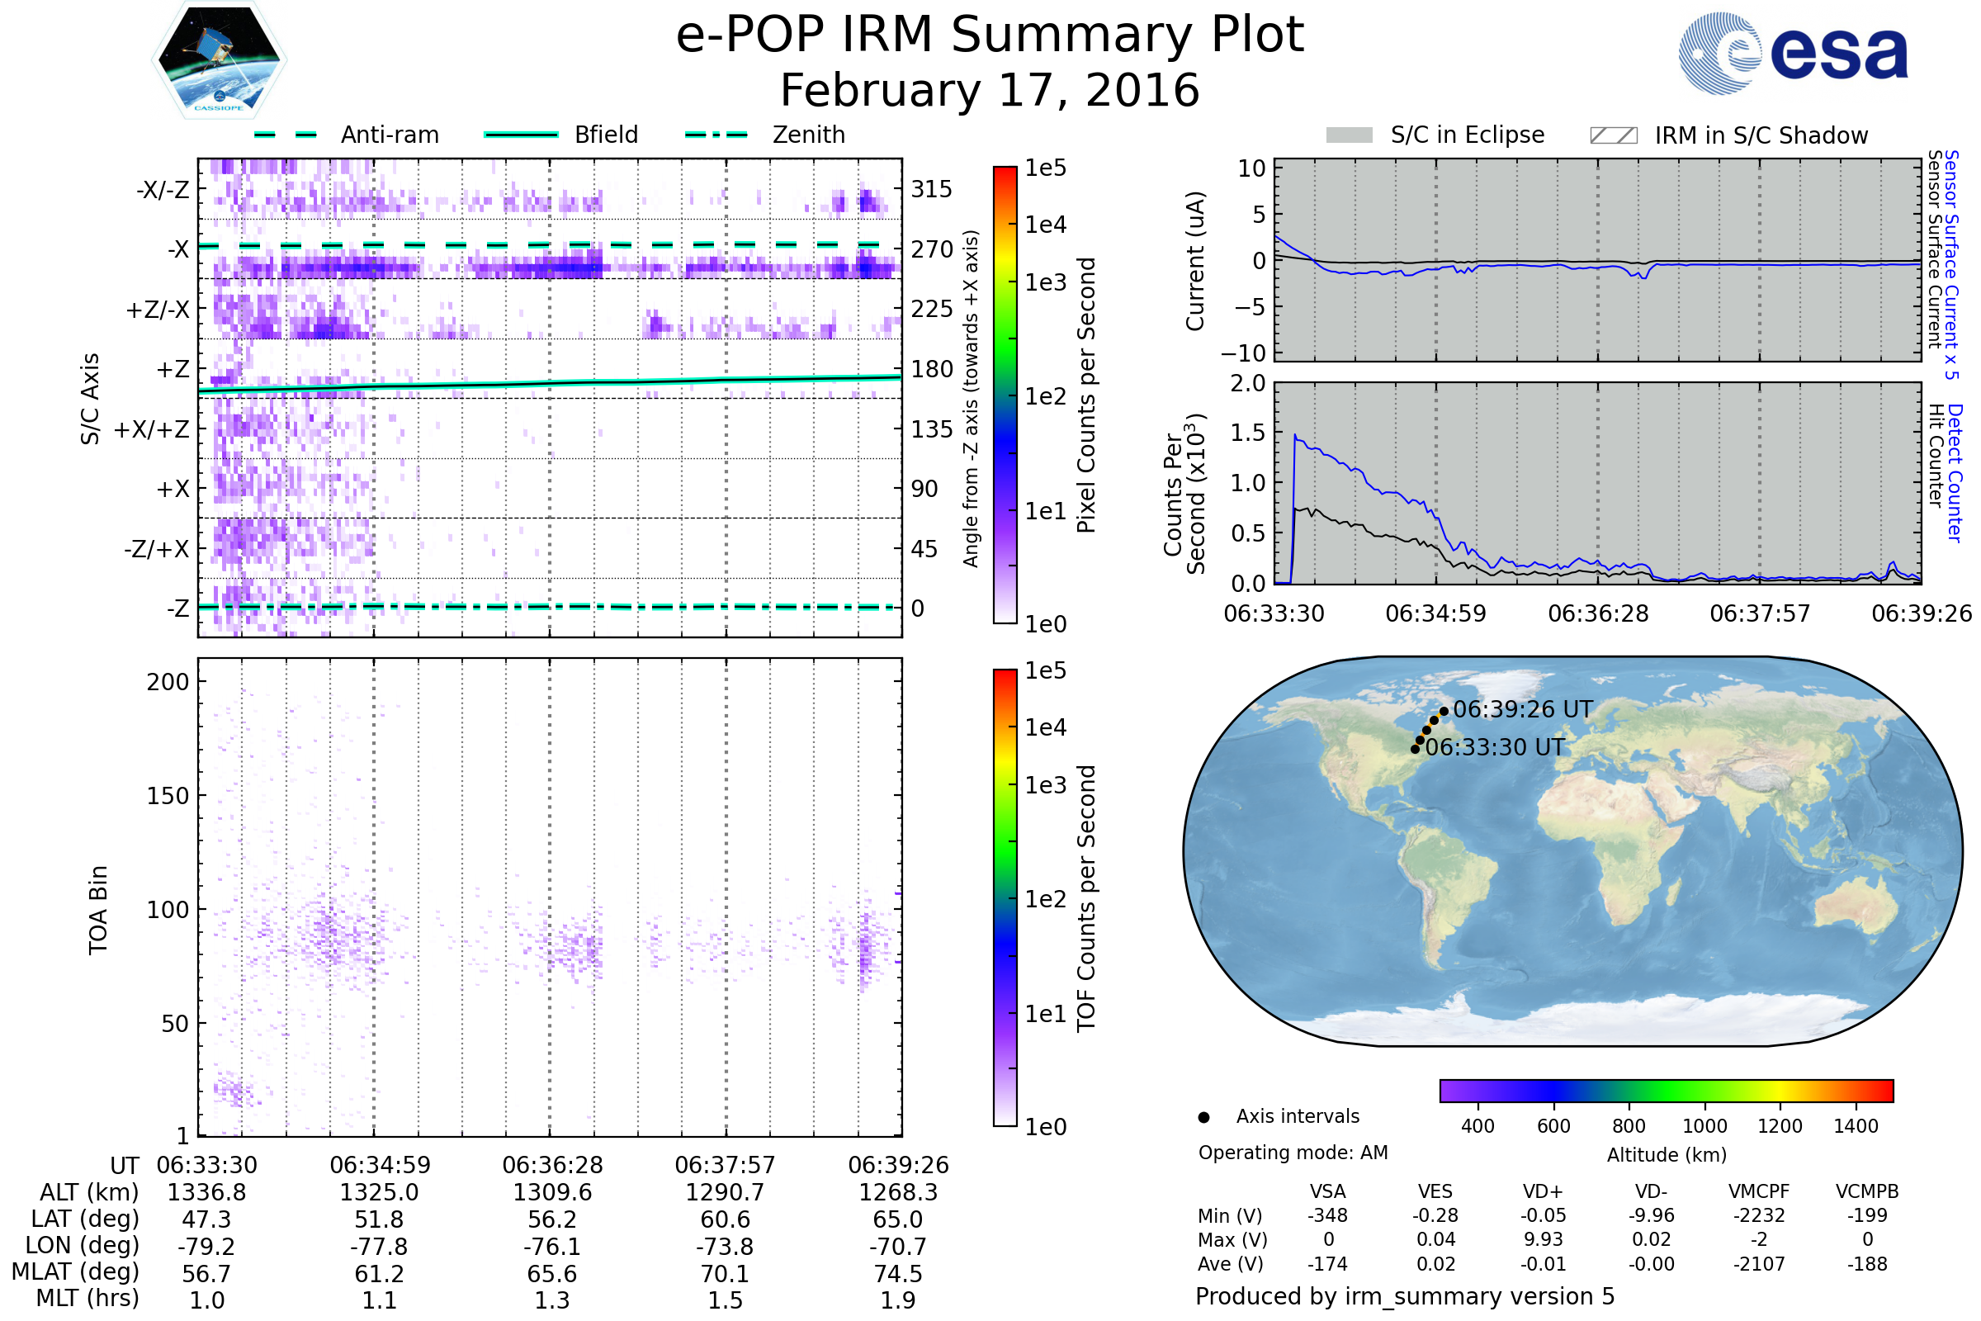Screen dimensions: 1981x1321
Task: Click the Operating mode: AM text
Action: point(1293,1153)
